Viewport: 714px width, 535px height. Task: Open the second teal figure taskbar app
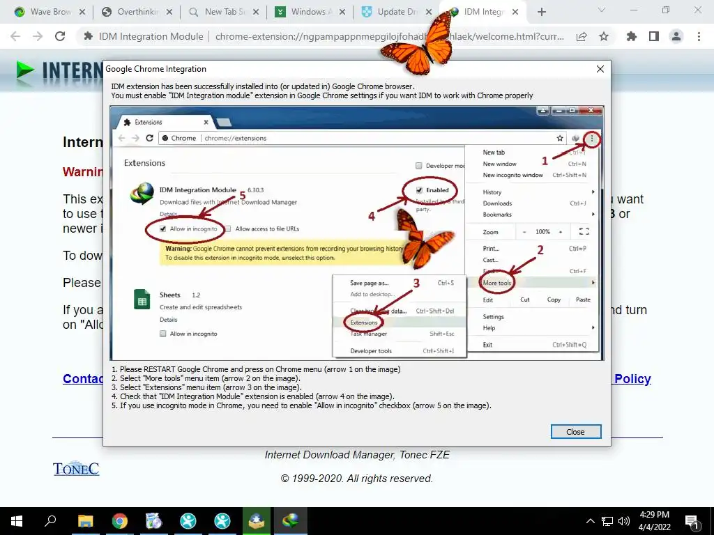(x=222, y=521)
